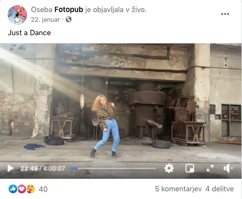Show the 40 reactions list
242x199 pixels.
point(43,189)
